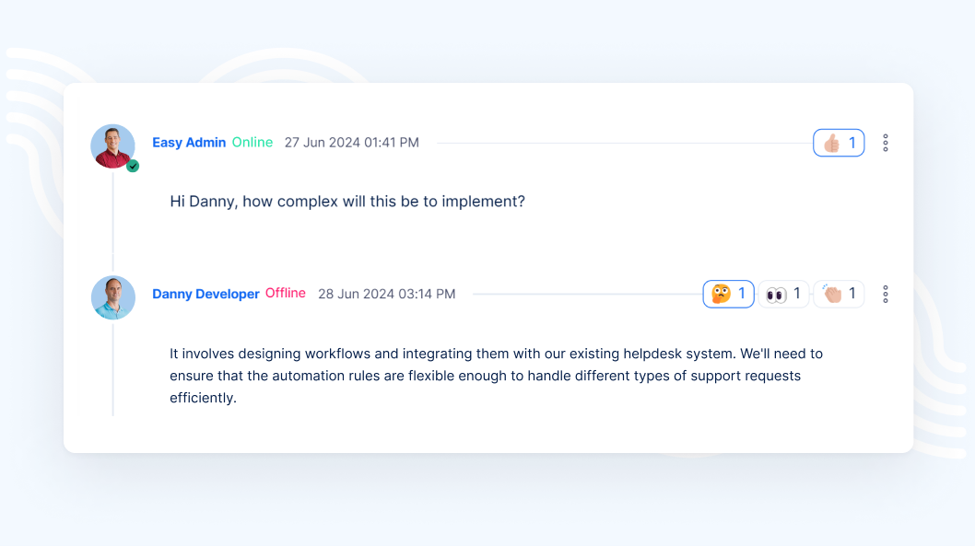Click thumbs up emoji icon in first comment
This screenshot has width=975, height=546.
(x=831, y=143)
